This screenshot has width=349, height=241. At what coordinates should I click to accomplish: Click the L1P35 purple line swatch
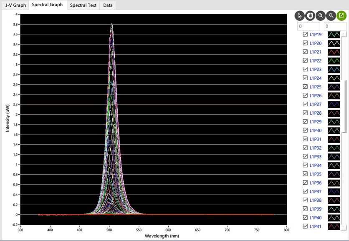click(x=334, y=174)
